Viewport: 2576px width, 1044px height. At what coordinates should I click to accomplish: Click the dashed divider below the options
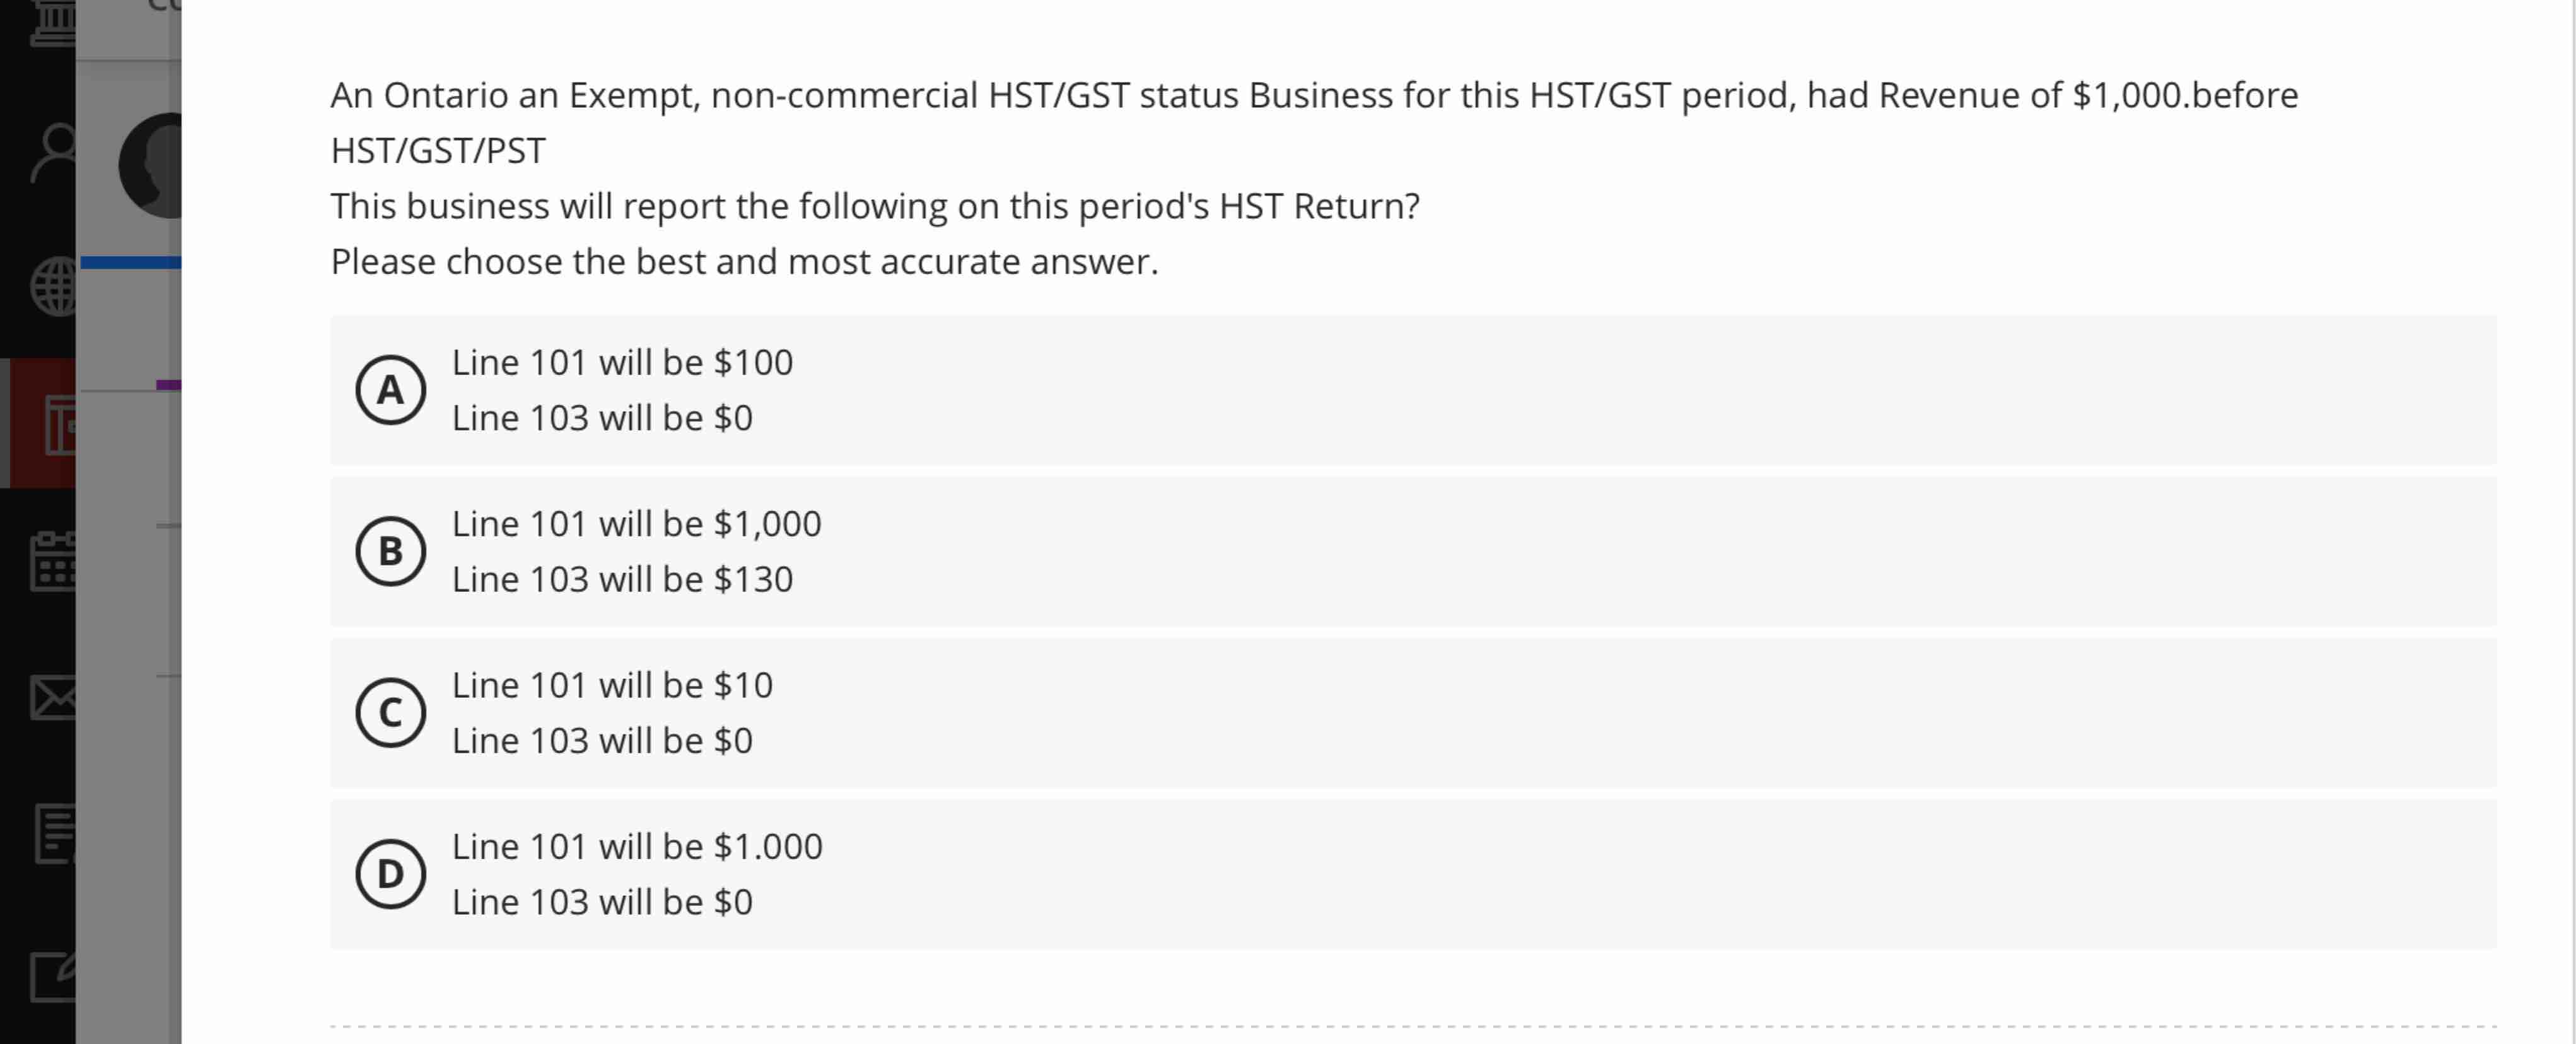[x=1400, y=1025]
